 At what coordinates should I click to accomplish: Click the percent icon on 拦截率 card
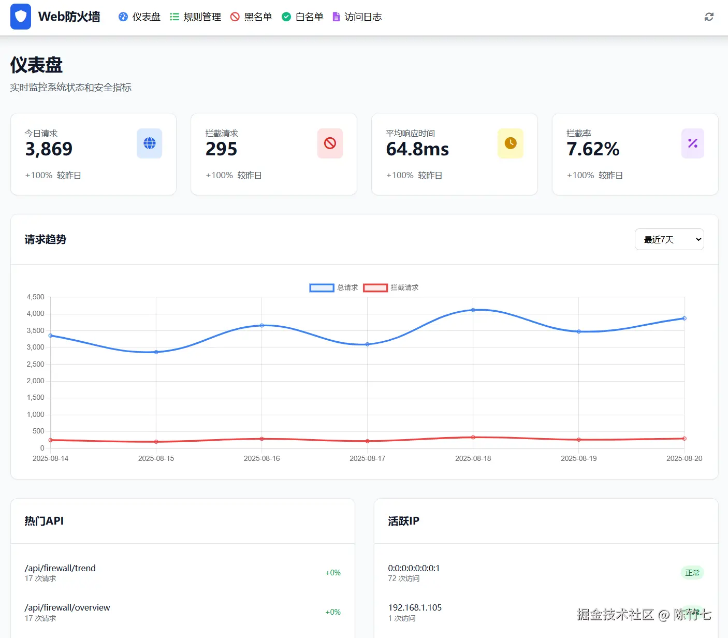693,143
